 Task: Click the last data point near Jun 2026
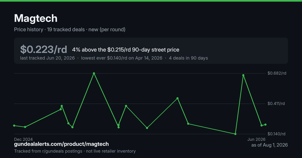pyautogui.click(x=266, y=125)
